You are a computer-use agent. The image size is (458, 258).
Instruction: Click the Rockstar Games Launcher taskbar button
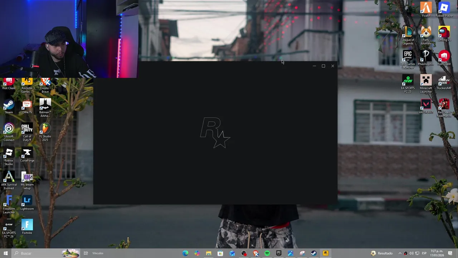pyautogui.click(x=326, y=253)
